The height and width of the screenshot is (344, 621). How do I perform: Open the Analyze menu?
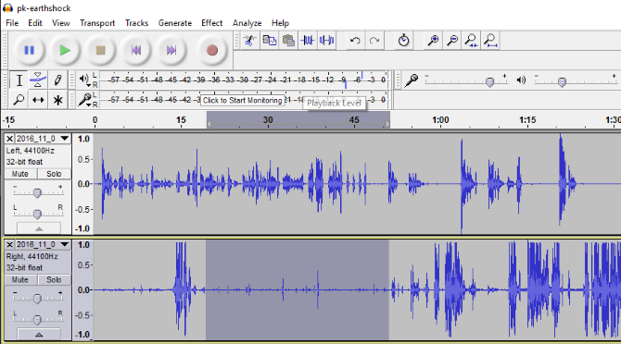point(247,23)
